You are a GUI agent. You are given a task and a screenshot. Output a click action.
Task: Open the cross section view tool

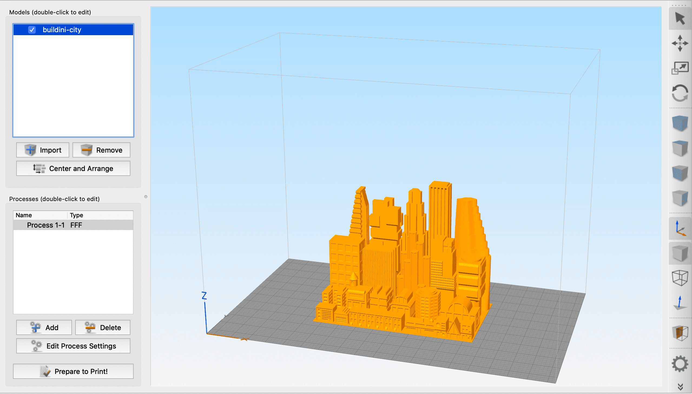[680, 333]
